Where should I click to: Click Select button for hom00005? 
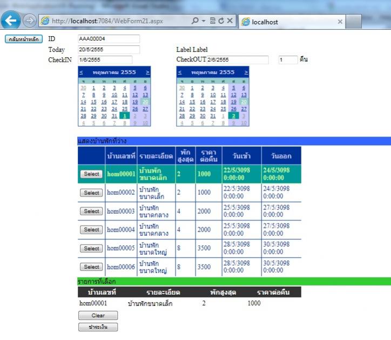91,248
